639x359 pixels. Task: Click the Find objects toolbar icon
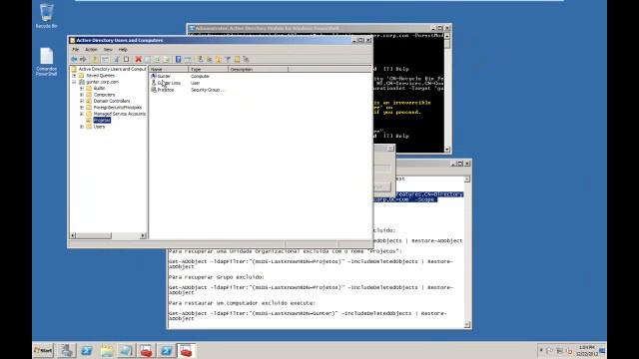tap(237, 60)
